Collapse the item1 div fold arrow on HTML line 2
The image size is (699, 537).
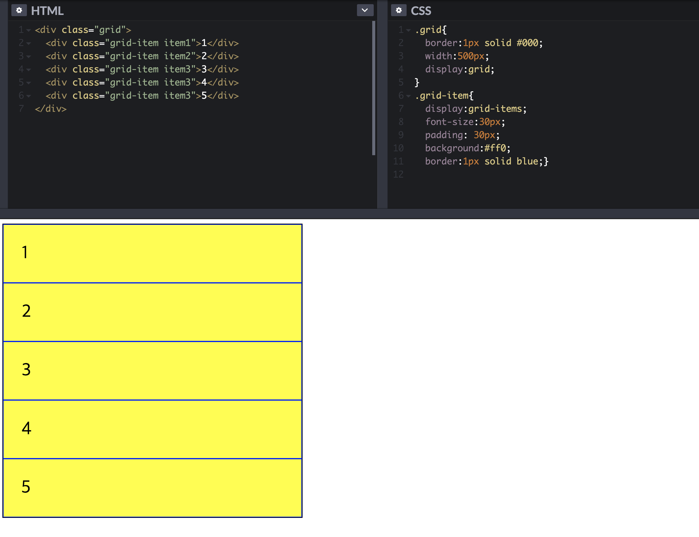[x=29, y=43]
